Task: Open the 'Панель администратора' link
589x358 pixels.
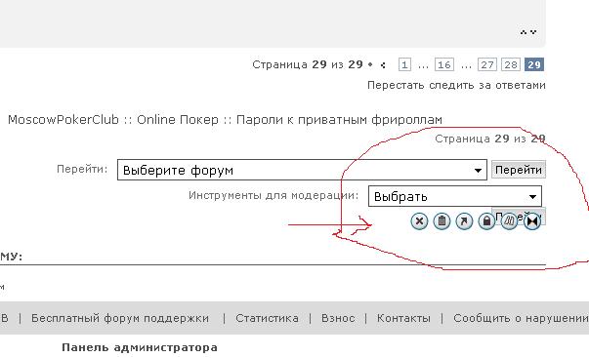Action: (x=140, y=347)
